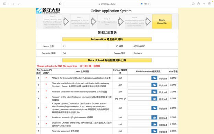The width and height of the screenshot is (214, 134).
Task: Click the Financial Guarantee for International Applicants text
Action: coord(79,92)
